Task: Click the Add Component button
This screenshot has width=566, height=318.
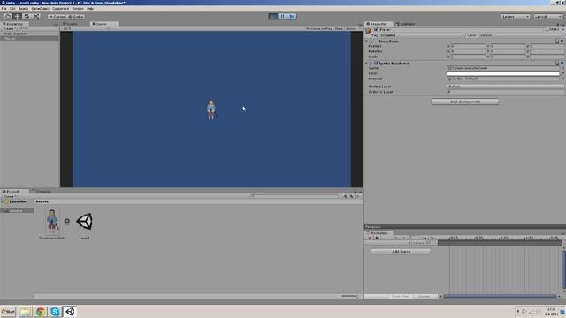Action: (x=465, y=102)
